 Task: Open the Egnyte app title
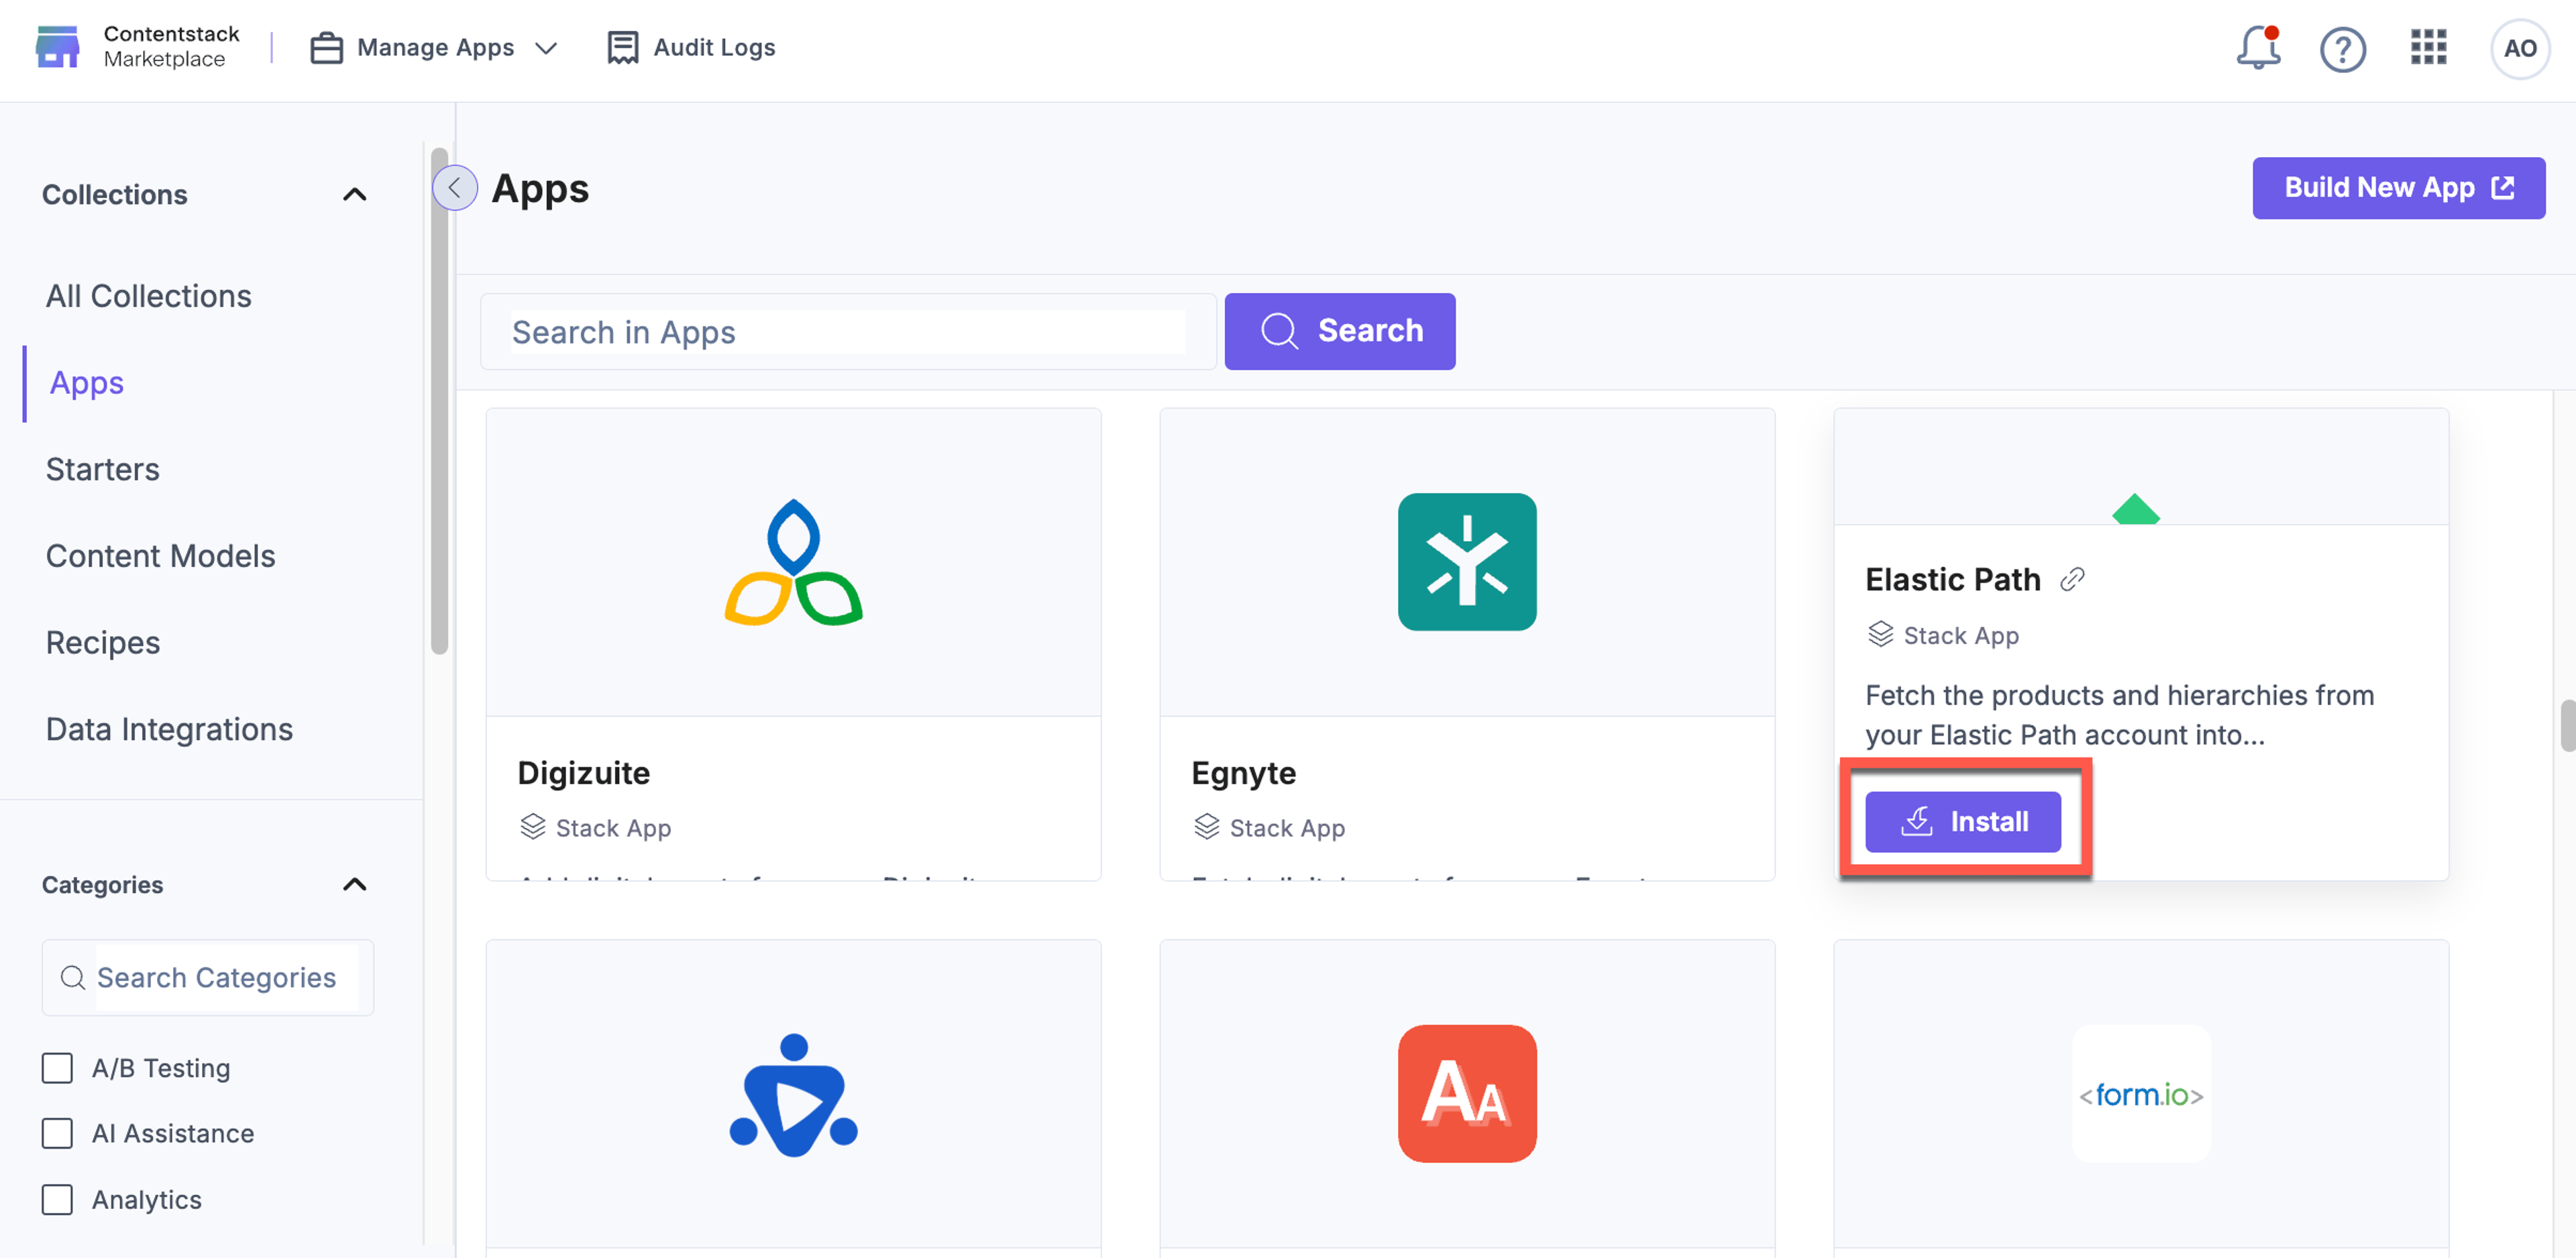pyautogui.click(x=1243, y=773)
